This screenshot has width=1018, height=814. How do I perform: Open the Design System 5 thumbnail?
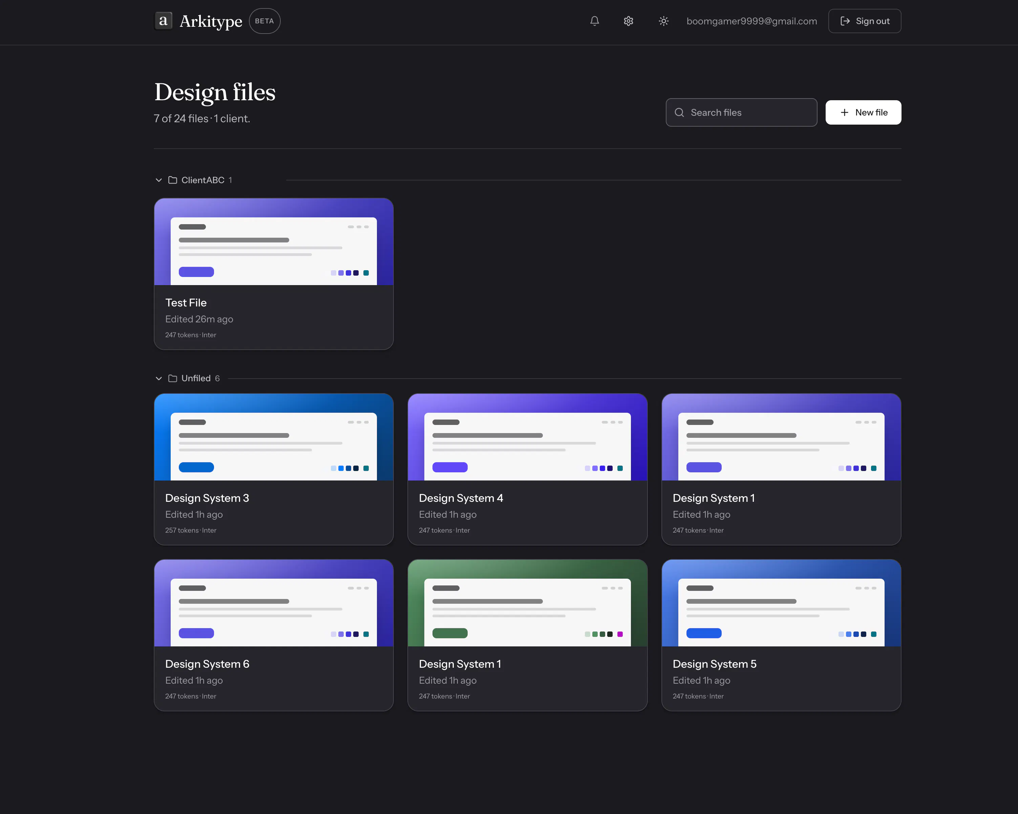(781, 603)
